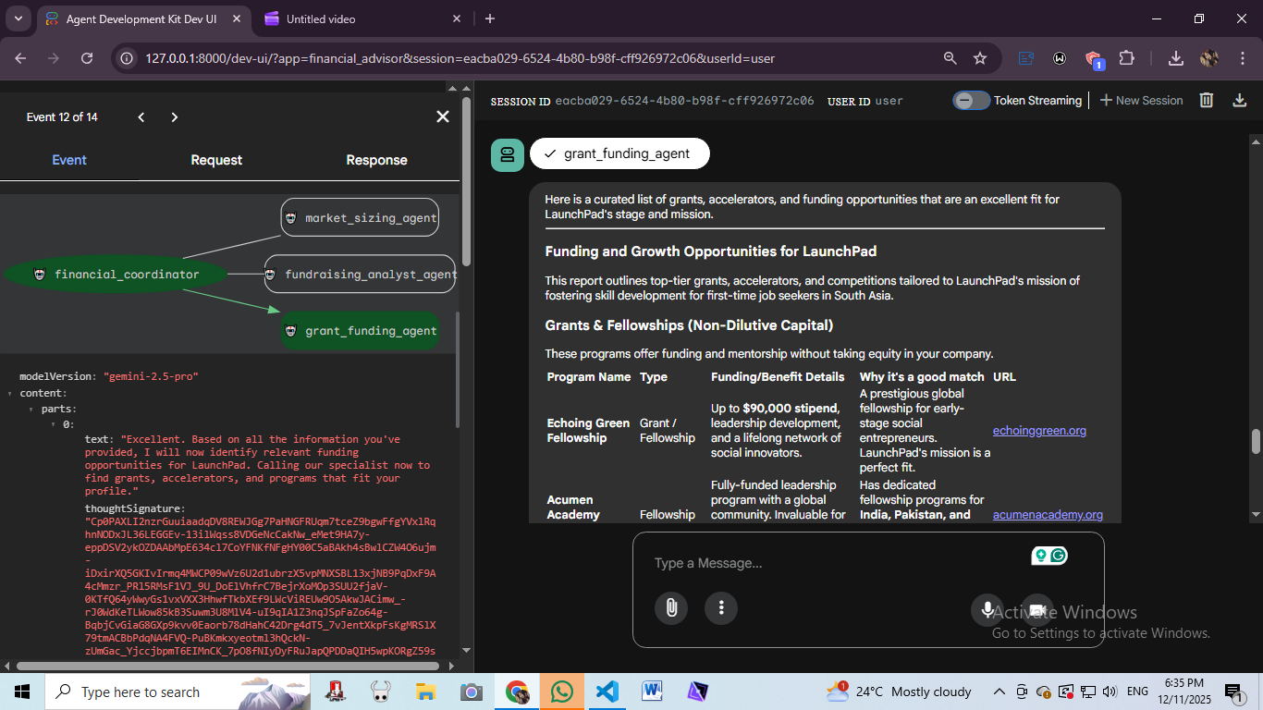Click the Why it's a good match header

pyautogui.click(x=922, y=377)
